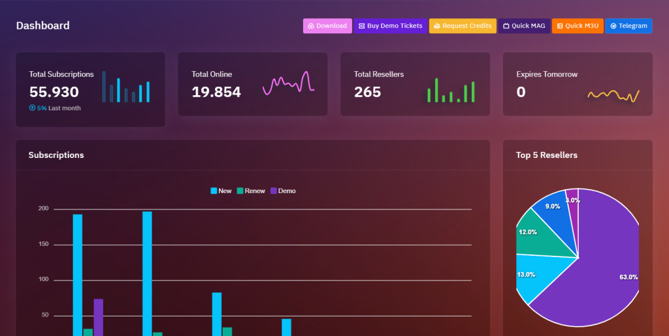Viewport: 669px width, 336px height.
Task: Select the Subscriptions panel header
Action: pyautogui.click(x=56, y=155)
